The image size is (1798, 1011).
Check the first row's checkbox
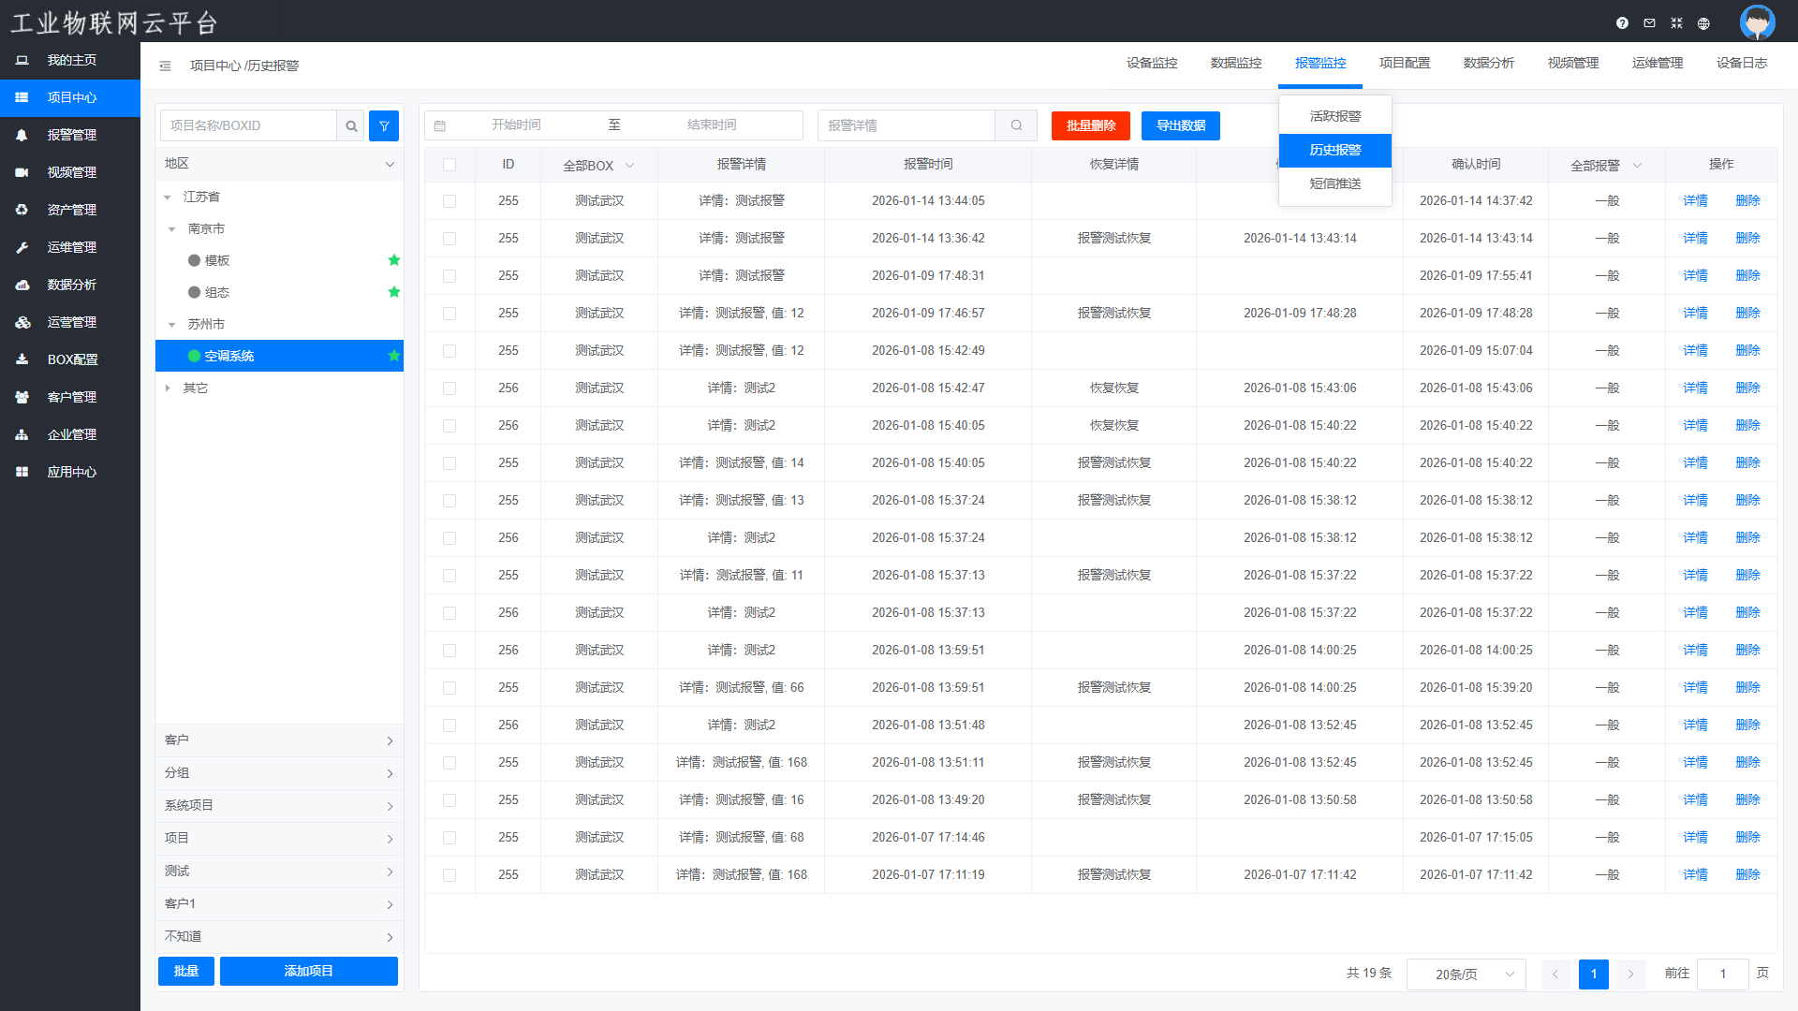(x=449, y=201)
